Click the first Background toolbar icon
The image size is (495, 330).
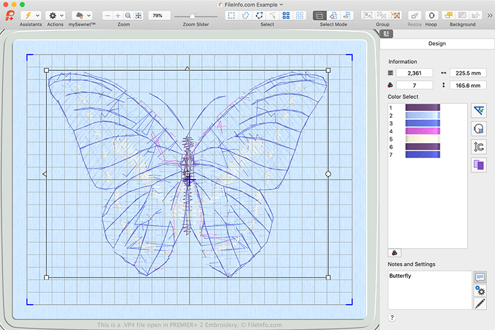[x=448, y=15]
